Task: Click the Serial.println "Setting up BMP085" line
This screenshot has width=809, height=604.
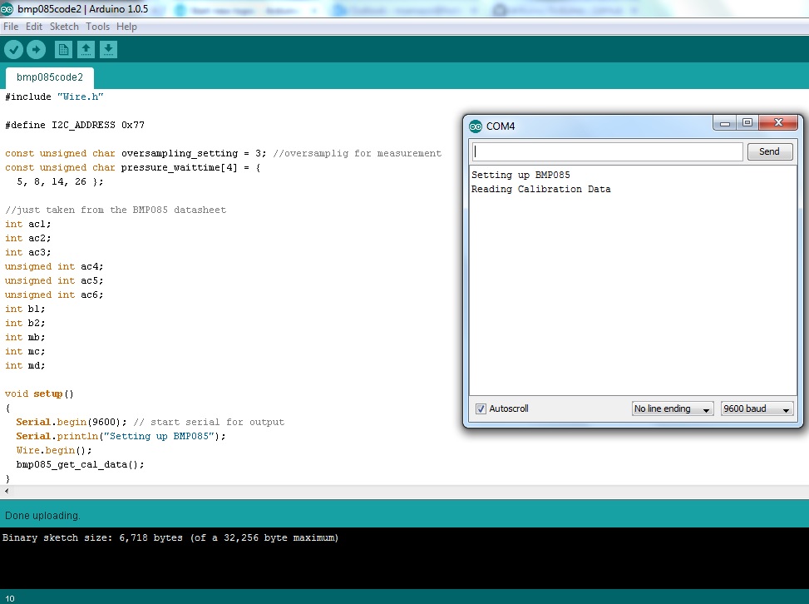Action: (x=121, y=436)
